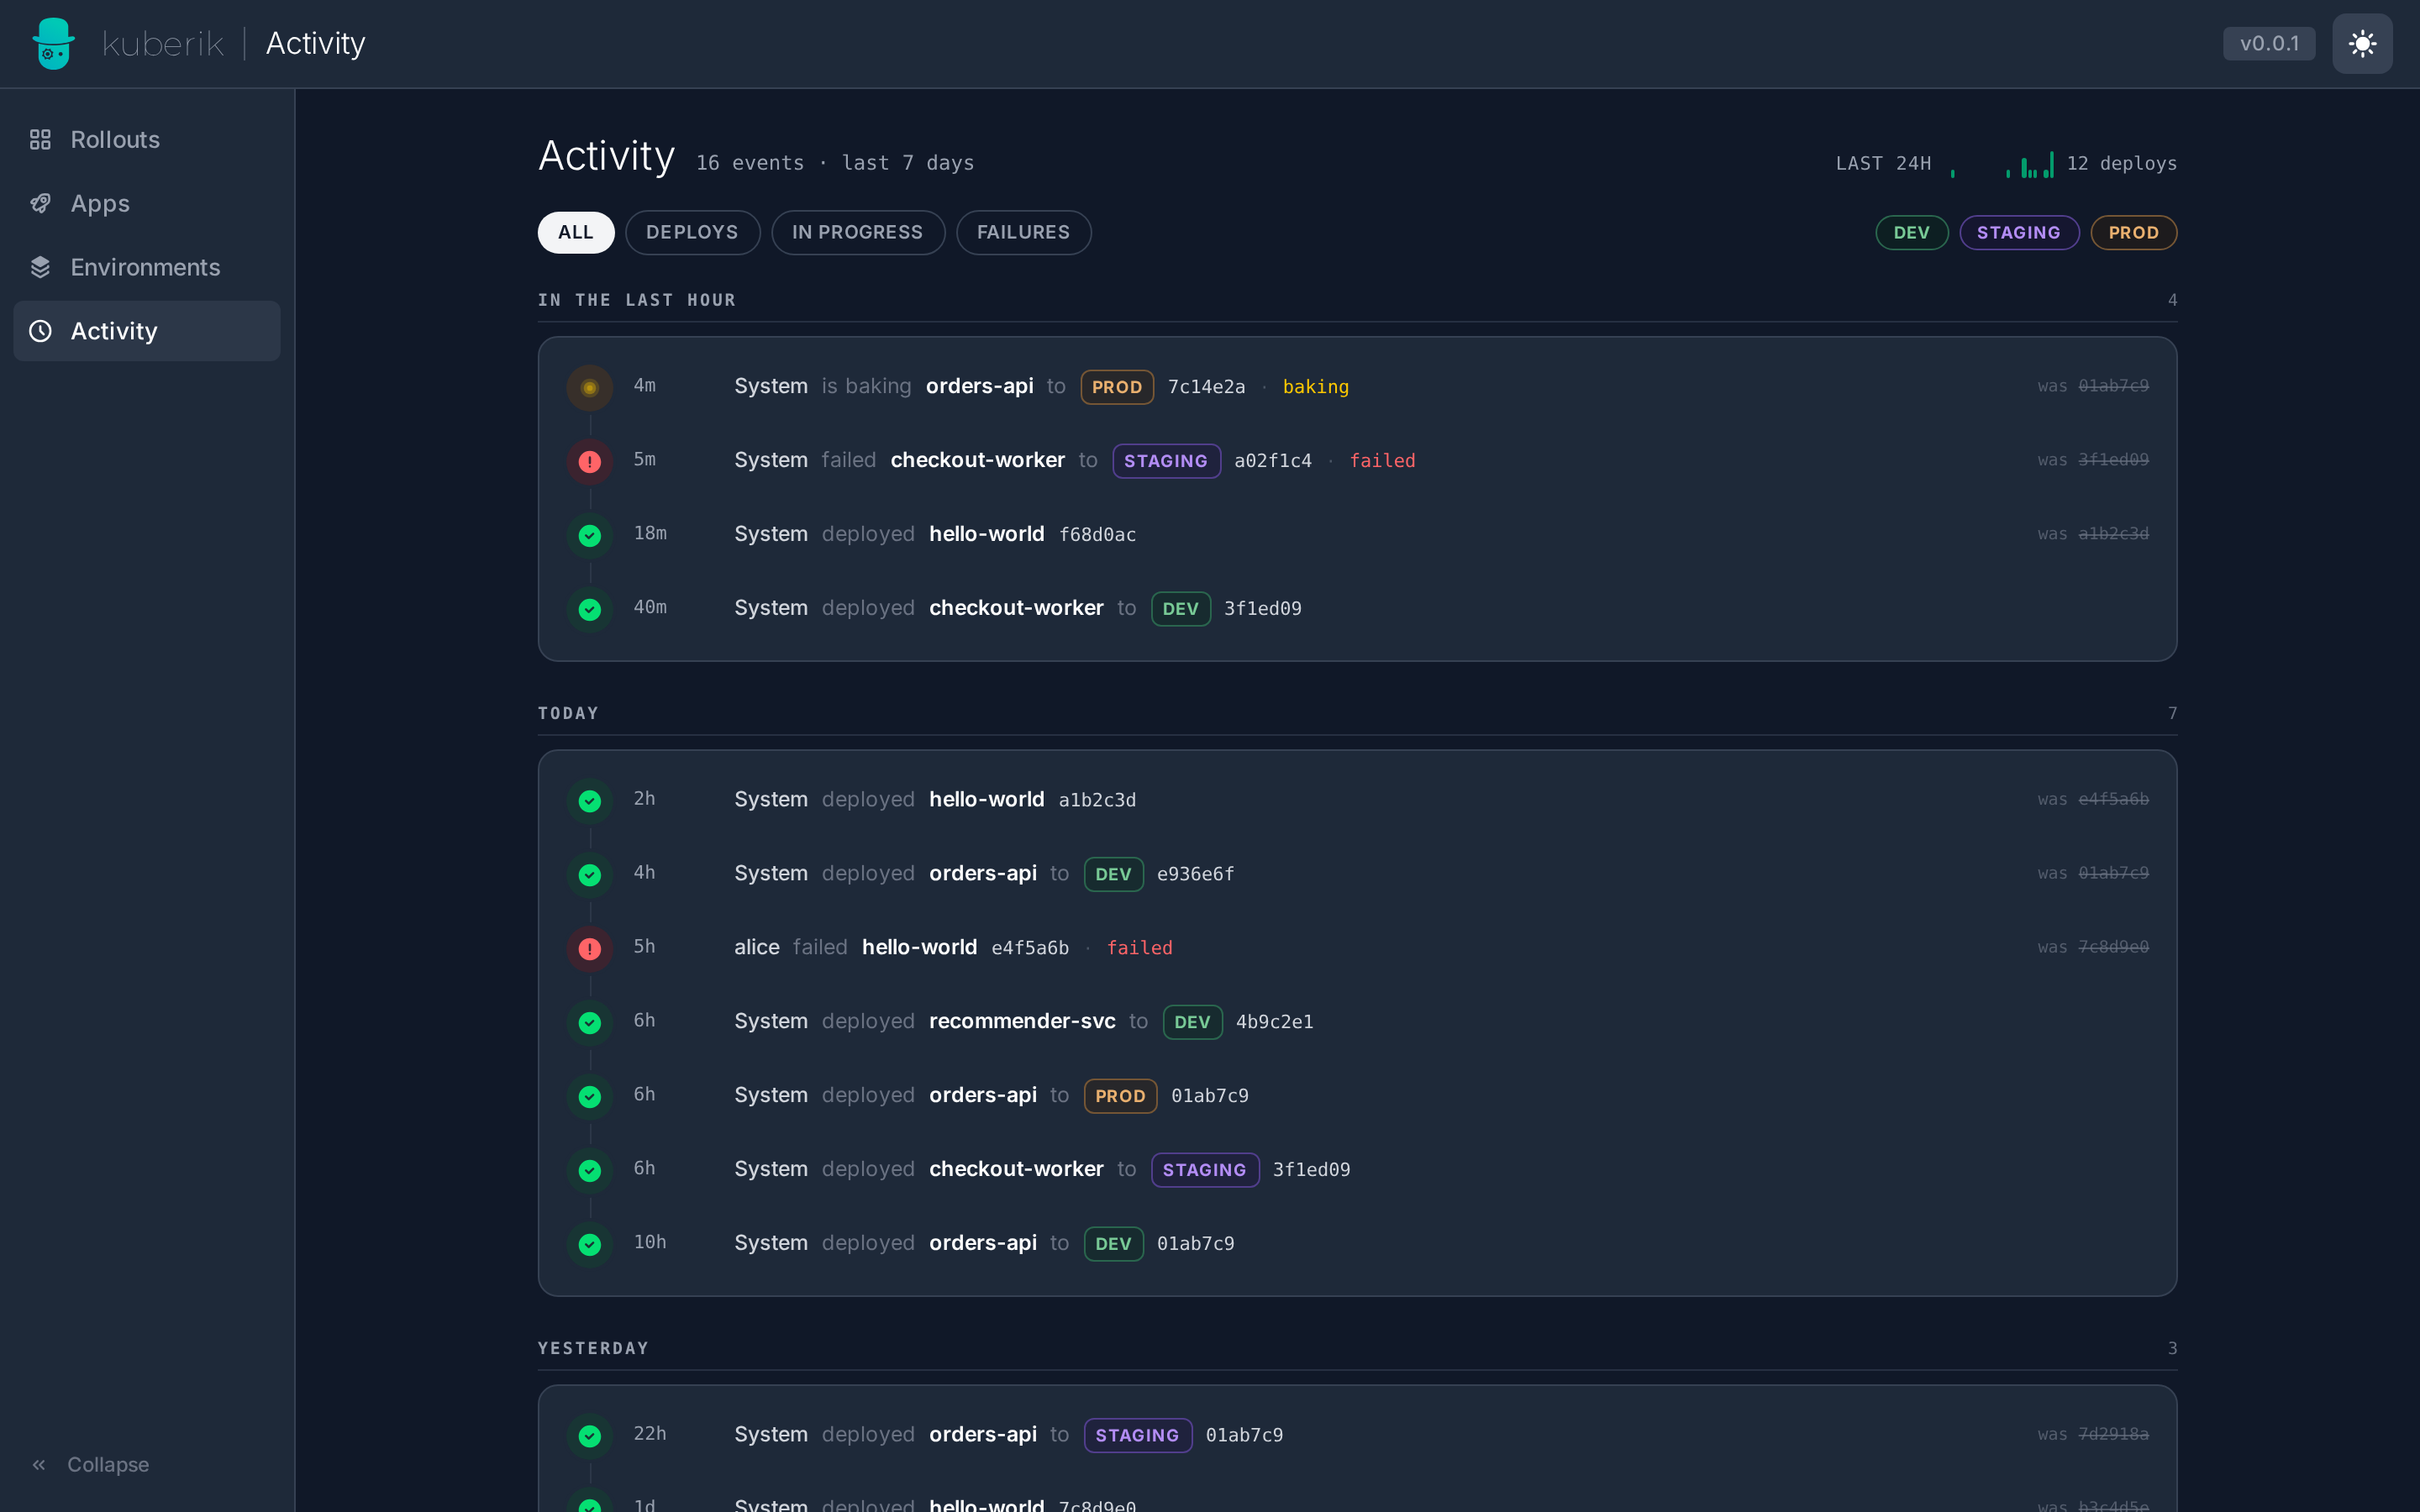Screen dimensions: 2420x1512
Task: Open recommender-svc app link
Action: tap(1022, 1021)
